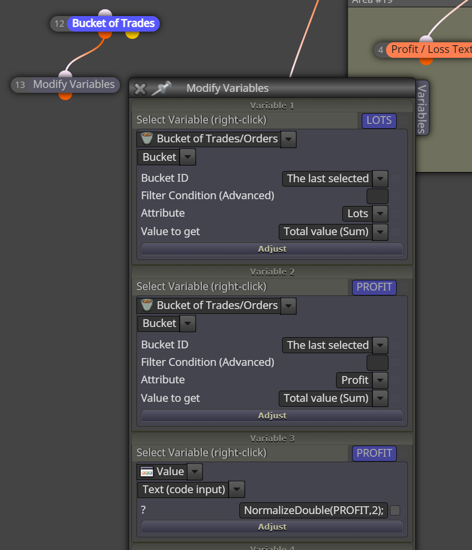This screenshot has width=472, height=550.
Task: Click Adjust button in Variable 2
Action: click(x=272, y=415)
